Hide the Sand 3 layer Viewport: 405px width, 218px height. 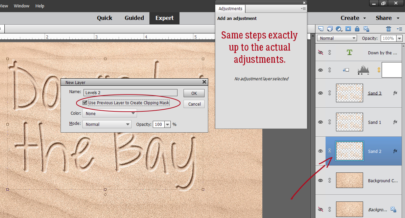coord(320,93)
